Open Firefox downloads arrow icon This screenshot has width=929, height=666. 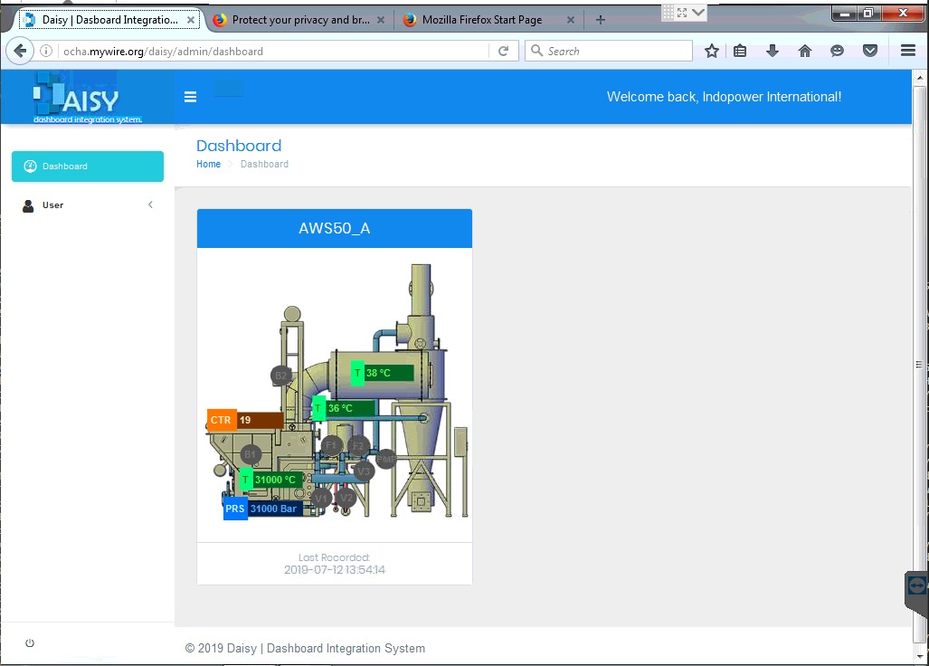(x=773, y=52)
